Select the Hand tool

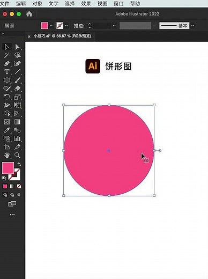7,155
